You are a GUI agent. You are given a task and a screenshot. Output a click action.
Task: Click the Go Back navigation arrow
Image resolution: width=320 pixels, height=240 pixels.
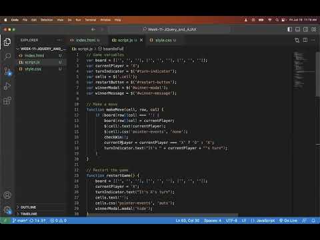pyautogui.click(x=93, y=29)
